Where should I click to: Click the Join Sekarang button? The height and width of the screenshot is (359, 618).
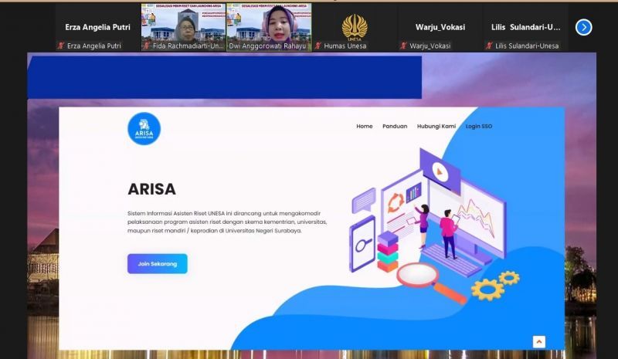pos(158,263)
